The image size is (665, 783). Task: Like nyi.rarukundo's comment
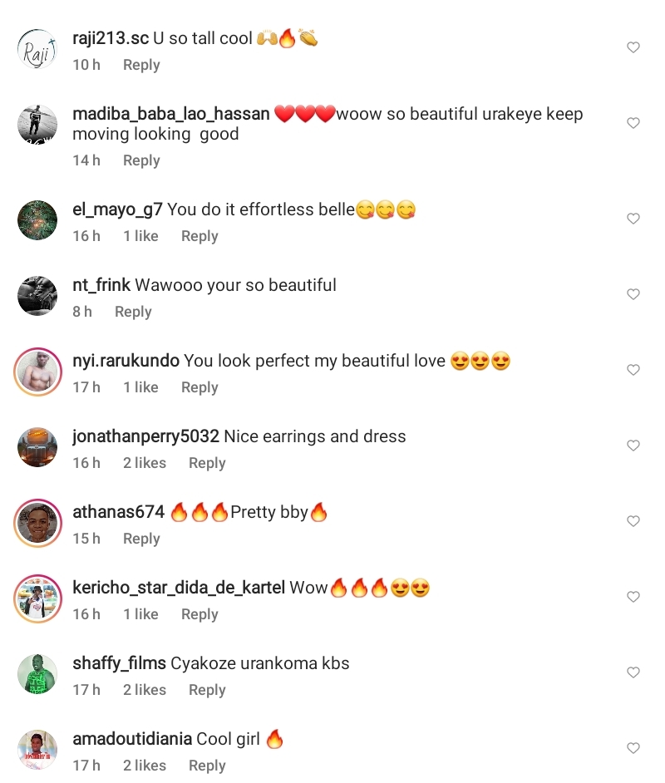pyautogui.click(x=633, y=370)
